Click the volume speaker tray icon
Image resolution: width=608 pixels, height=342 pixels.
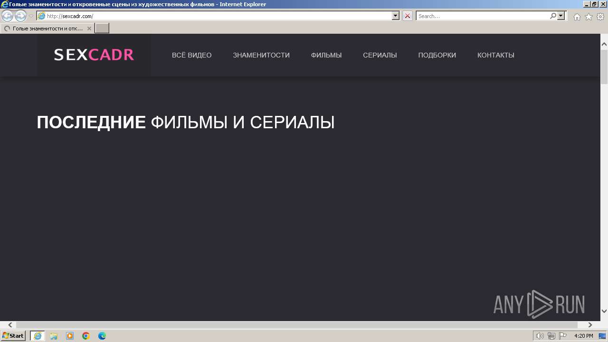540,336
